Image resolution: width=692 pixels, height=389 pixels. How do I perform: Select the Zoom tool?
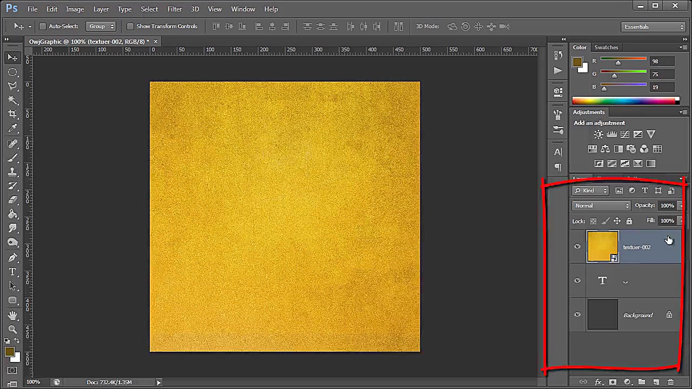[12, 329]
